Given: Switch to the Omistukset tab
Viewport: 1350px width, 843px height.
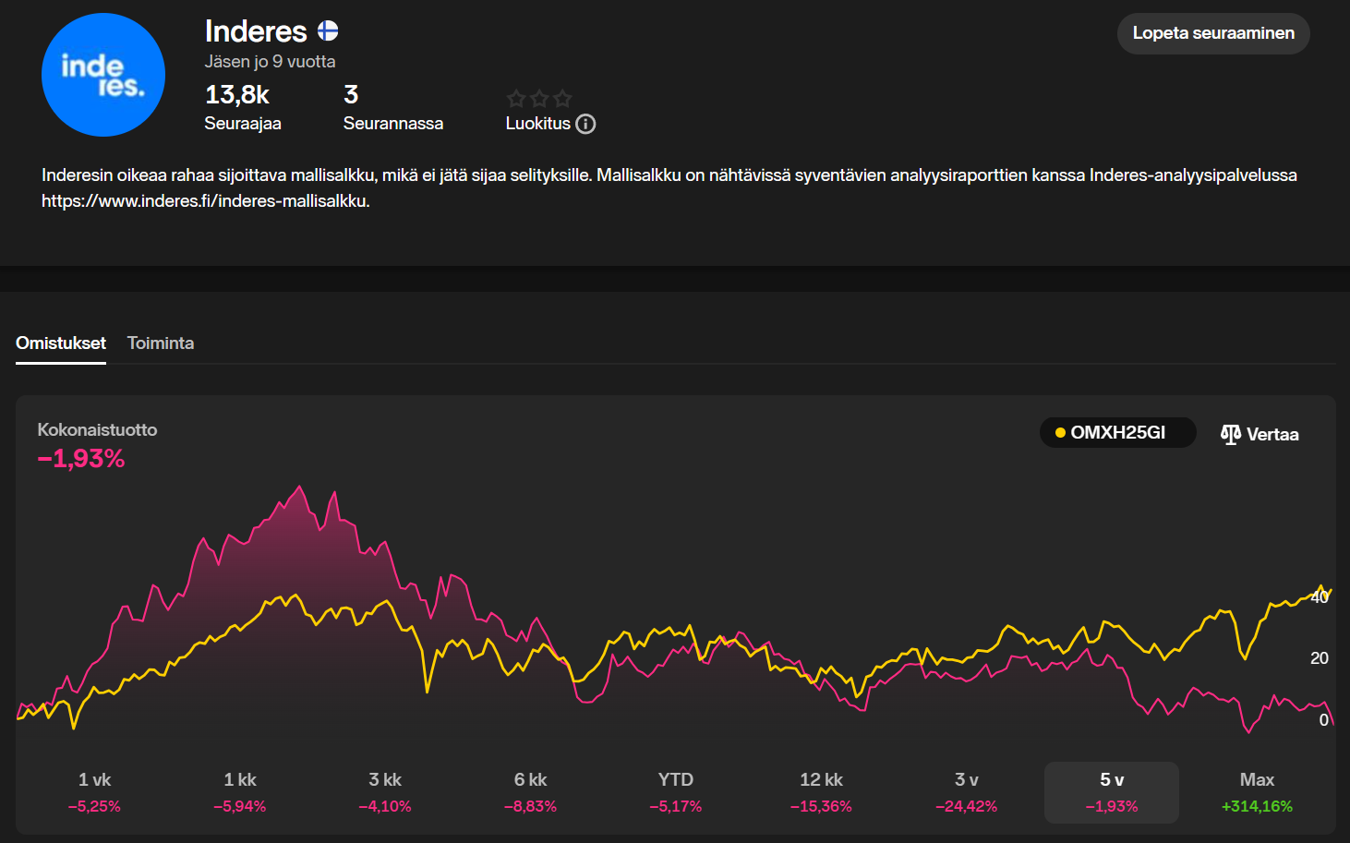Looking at the screenshot, I should click(61, 343).
